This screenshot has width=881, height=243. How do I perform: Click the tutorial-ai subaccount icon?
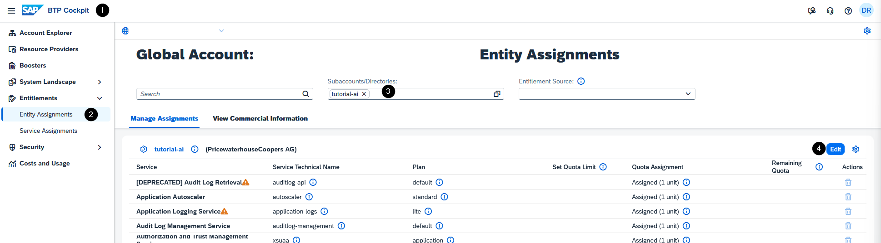144,149
